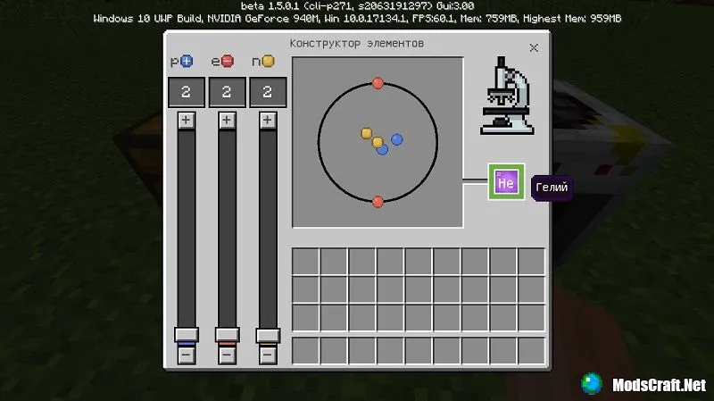Screen dimensions: 714x401
Task: Click the microscope icon
Action: pyautogui.click(x=505, y=97)
